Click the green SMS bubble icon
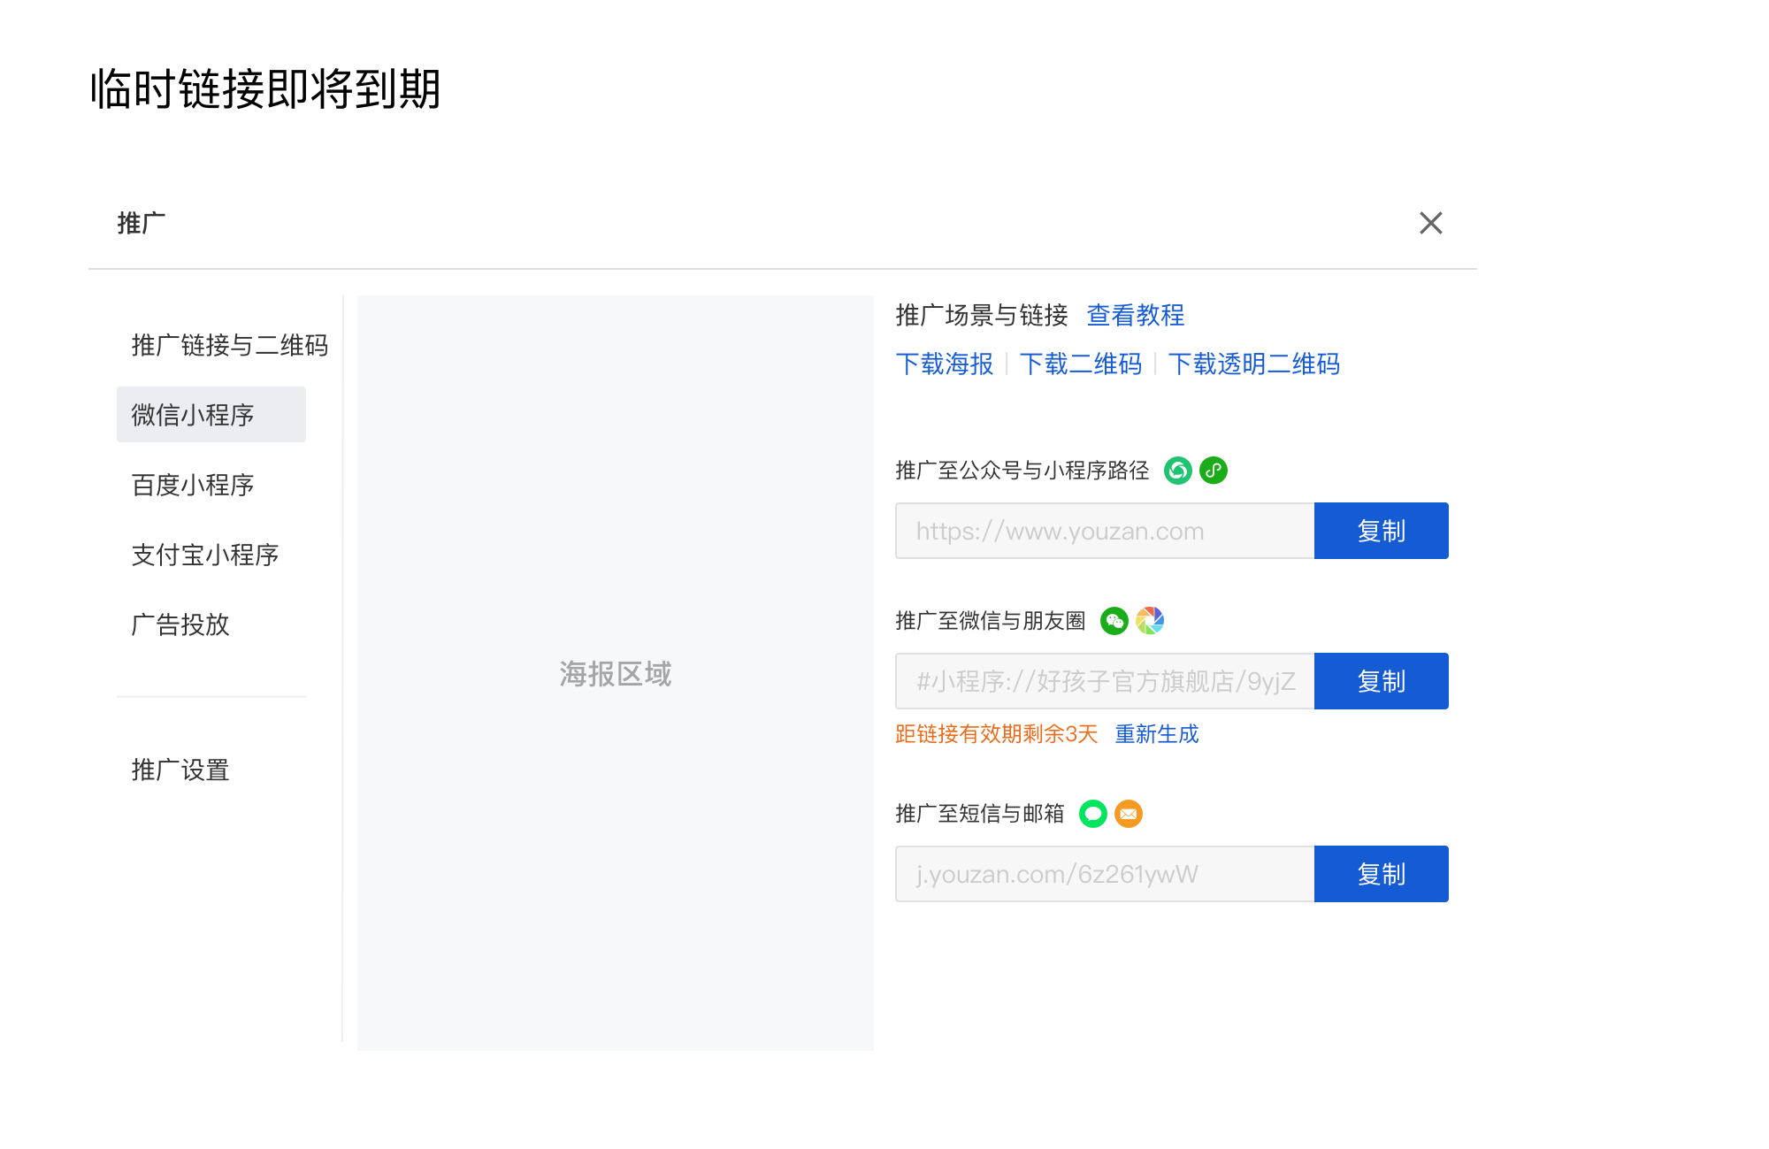The image size is (1769, 1149). tap(1092, 814)
